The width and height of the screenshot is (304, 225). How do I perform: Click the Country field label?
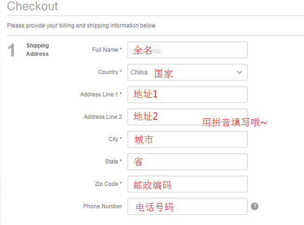(110, 72)
